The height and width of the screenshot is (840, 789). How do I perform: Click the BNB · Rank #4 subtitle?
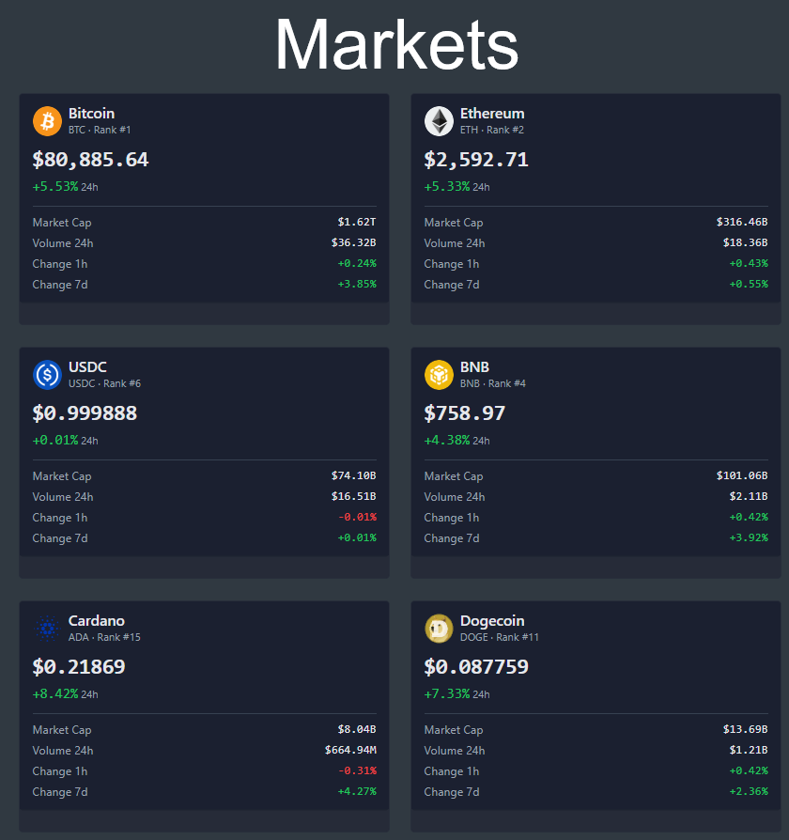click(493, 383)
